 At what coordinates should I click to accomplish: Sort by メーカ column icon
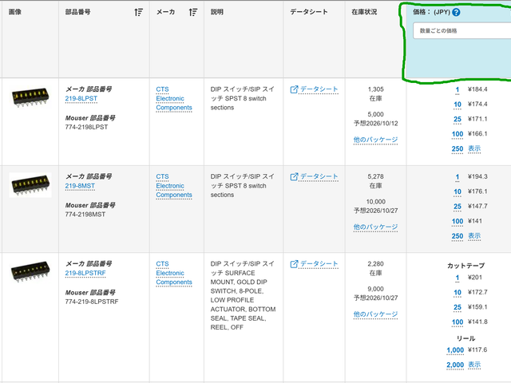coord(193,13)
